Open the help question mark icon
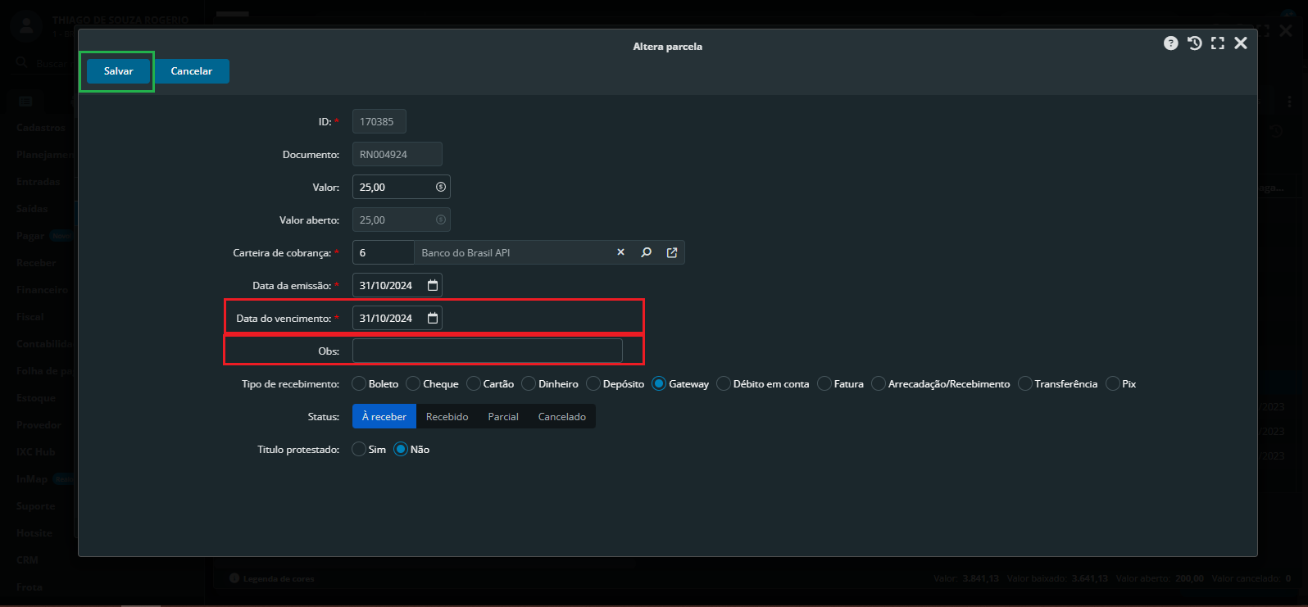This screenshot has height=607, width=1308. [x=1170, y=43]
